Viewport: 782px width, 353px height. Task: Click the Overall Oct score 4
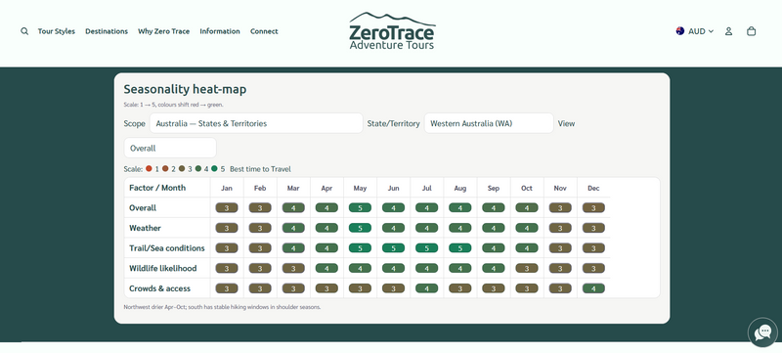pyautogui.click(x=527, y=208)
